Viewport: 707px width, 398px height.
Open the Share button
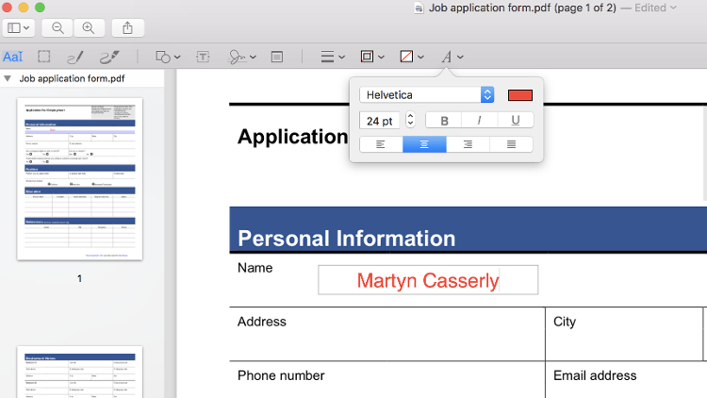click(x=127, y=28)
